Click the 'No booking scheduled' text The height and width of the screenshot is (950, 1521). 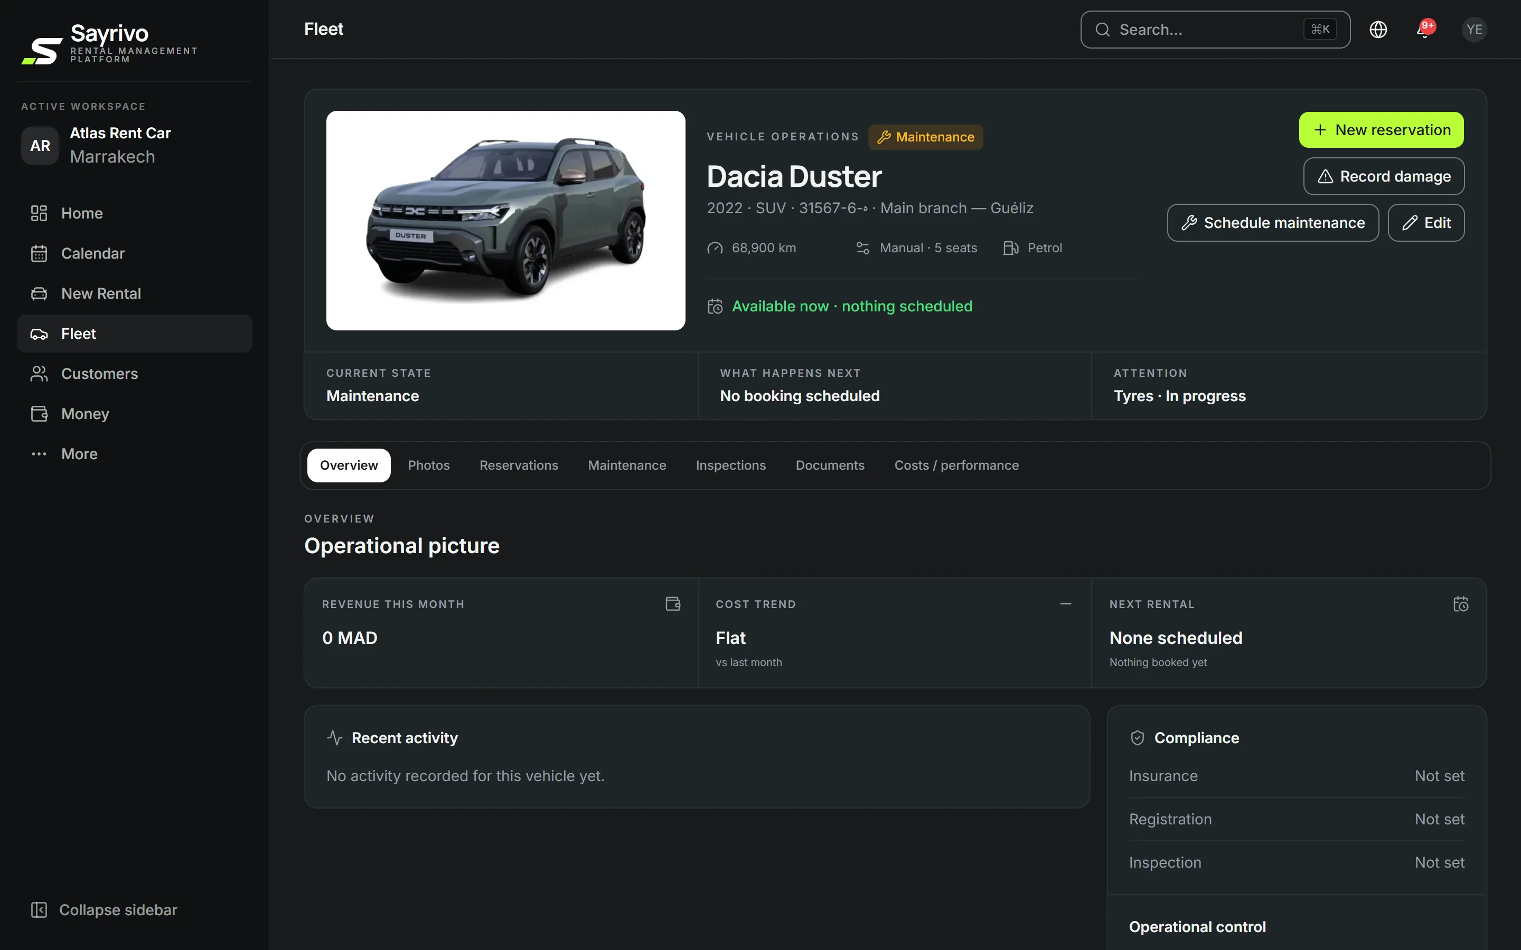(x=800, y=396)
